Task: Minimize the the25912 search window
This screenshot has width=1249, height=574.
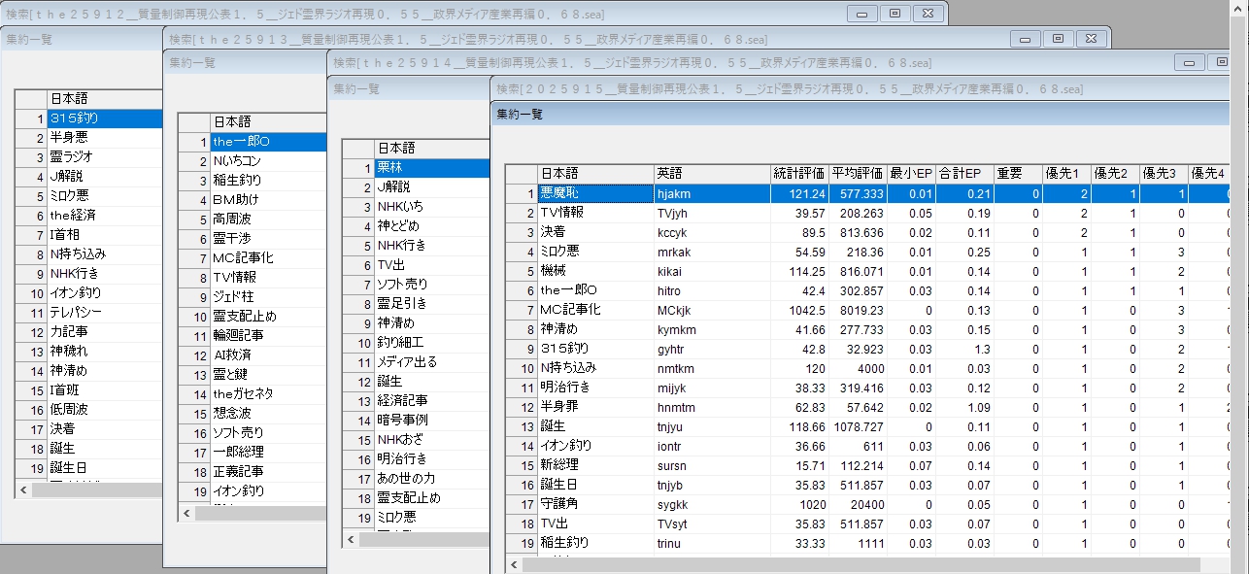Action: 861,14
